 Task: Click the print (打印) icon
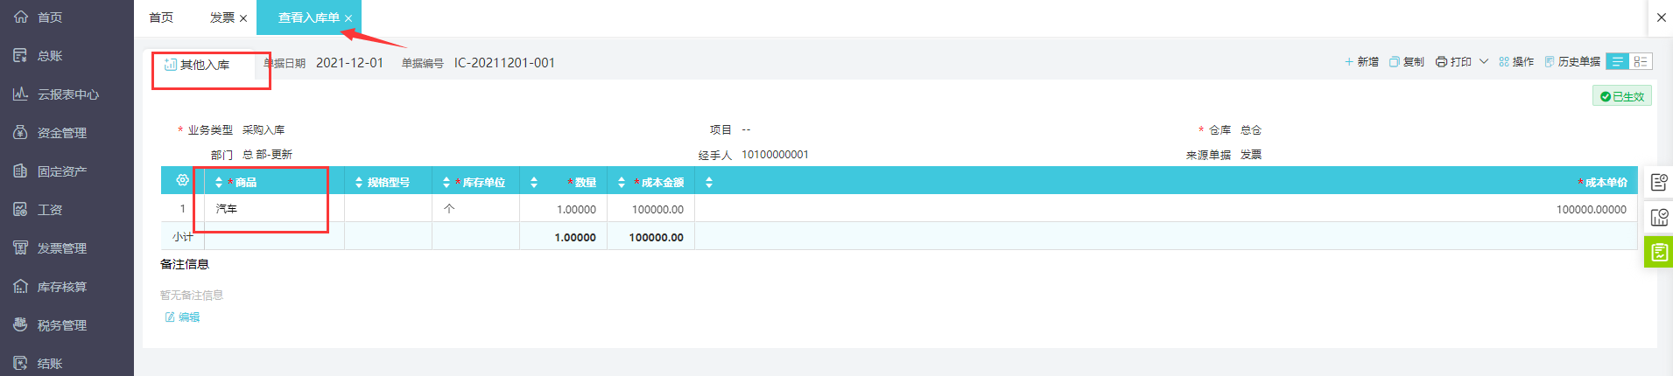point(1441,62)
